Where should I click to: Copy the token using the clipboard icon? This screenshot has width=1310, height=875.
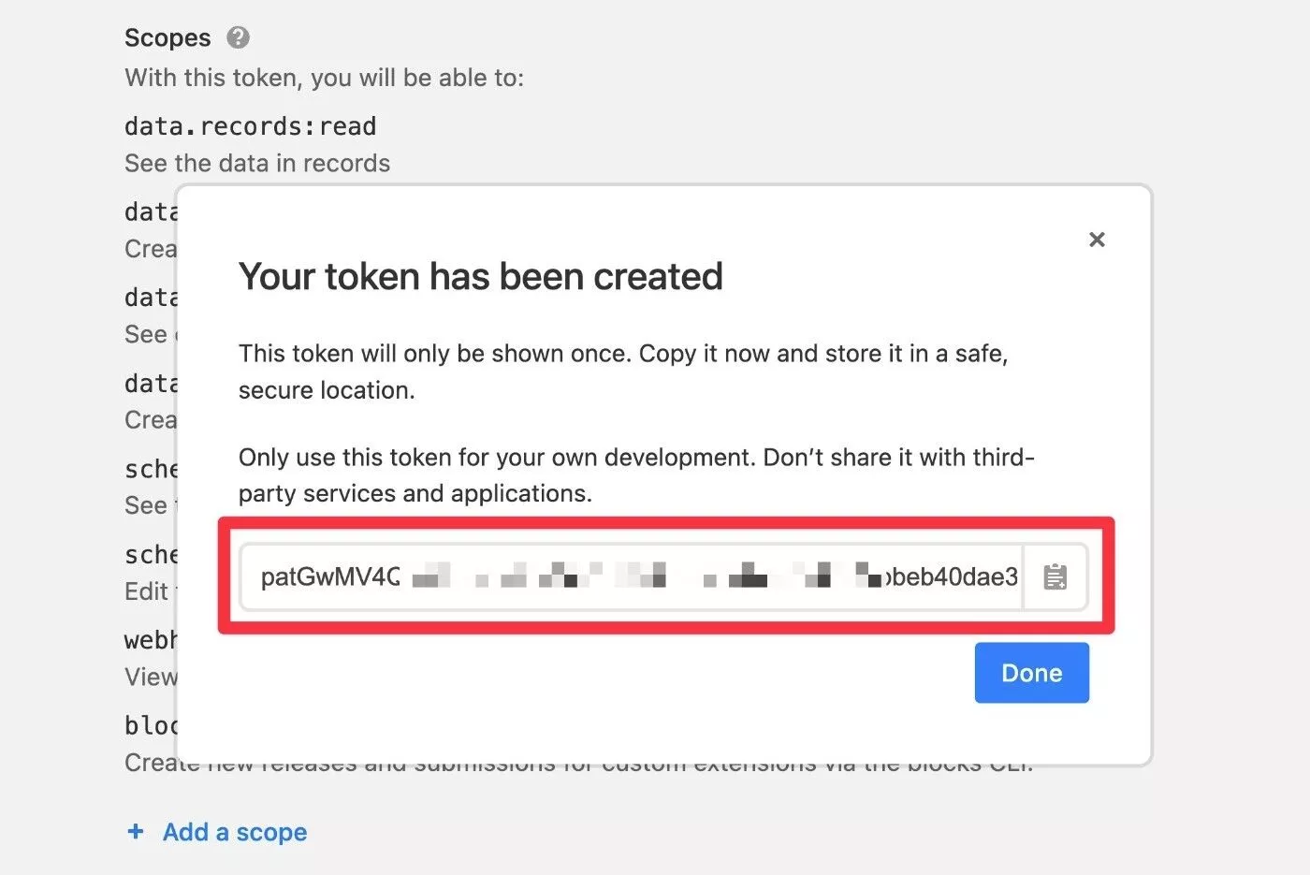tap(1055, 577)
